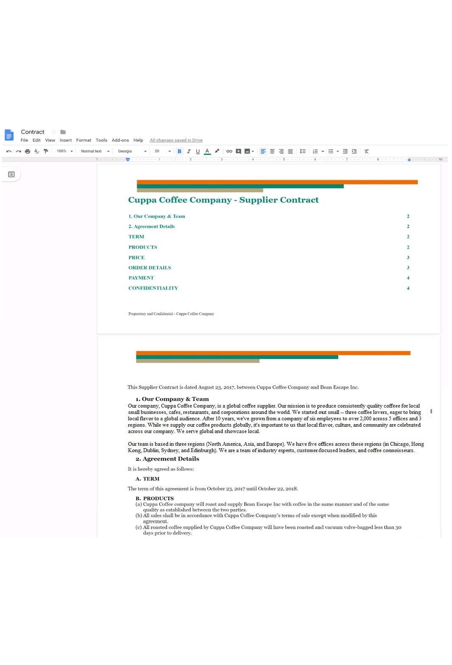Decrease the indent
The image size is (452, 665).
[x=345, y=151]
